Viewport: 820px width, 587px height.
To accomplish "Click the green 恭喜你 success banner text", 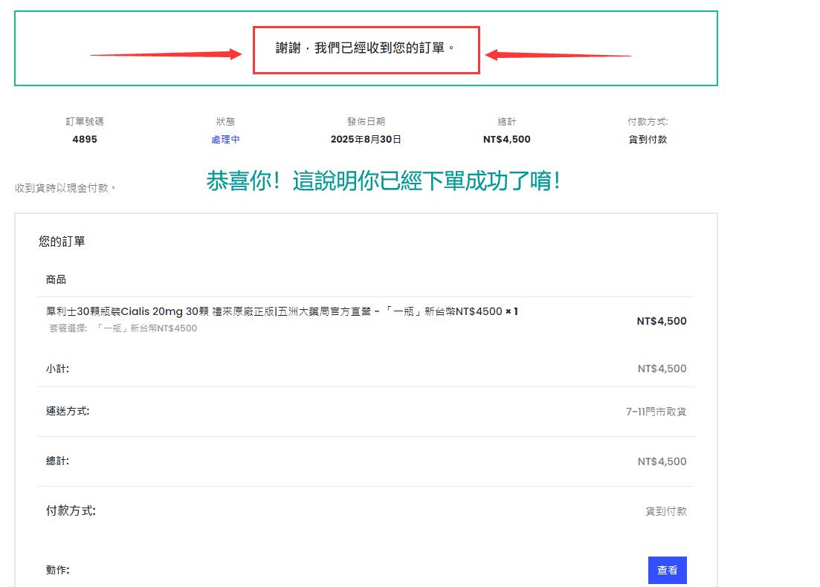I will 383,181.
